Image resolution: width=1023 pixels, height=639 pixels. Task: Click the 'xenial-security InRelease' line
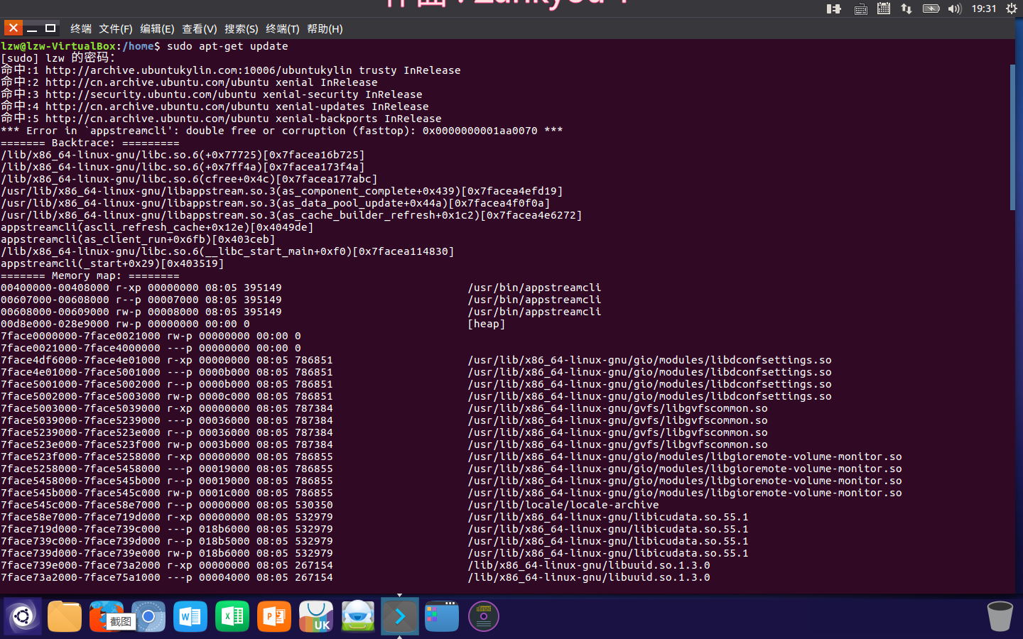click(x=212, y=94)
